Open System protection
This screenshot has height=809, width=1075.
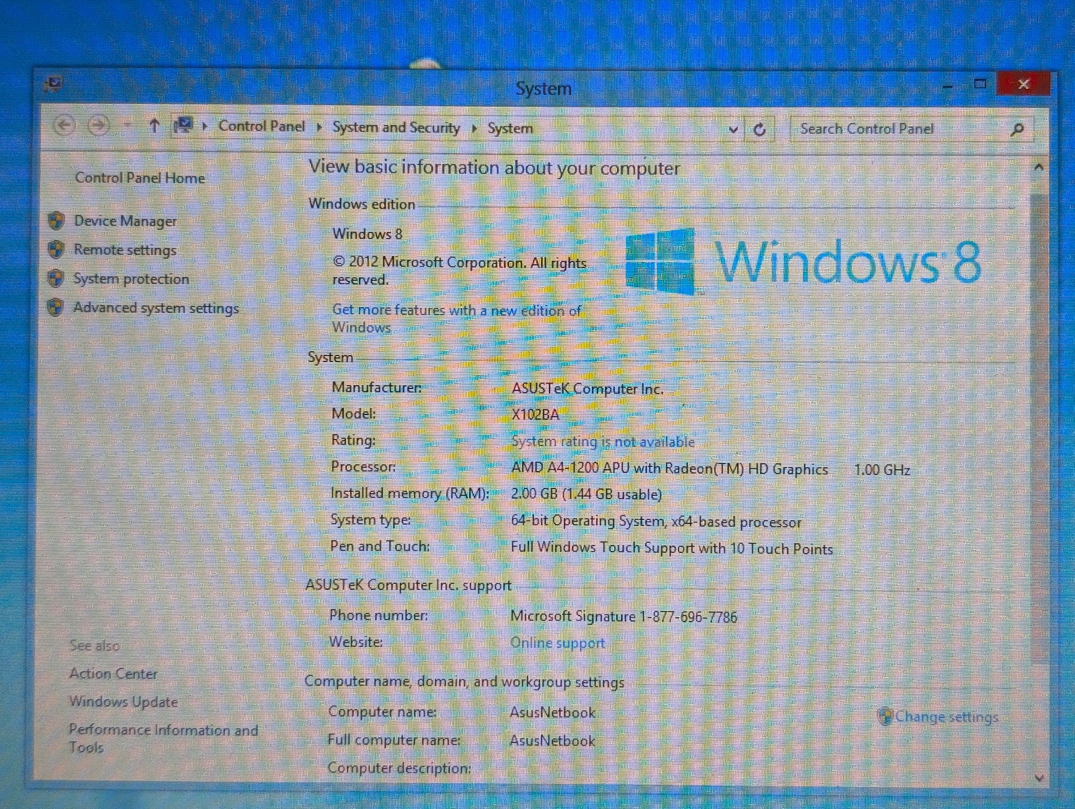[x=131, y=279]
